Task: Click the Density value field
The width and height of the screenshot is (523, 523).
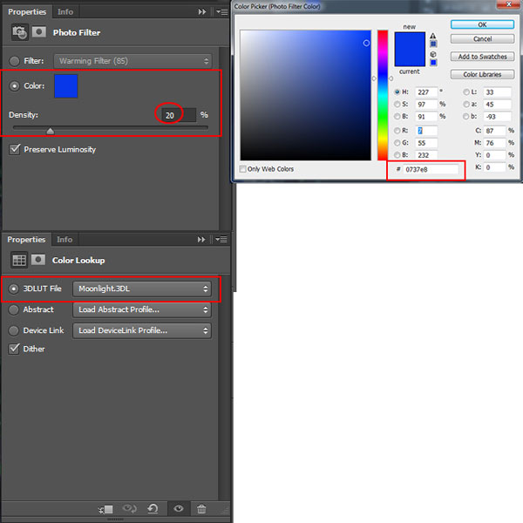Action: pyautogui.click(x=179, y=115)
